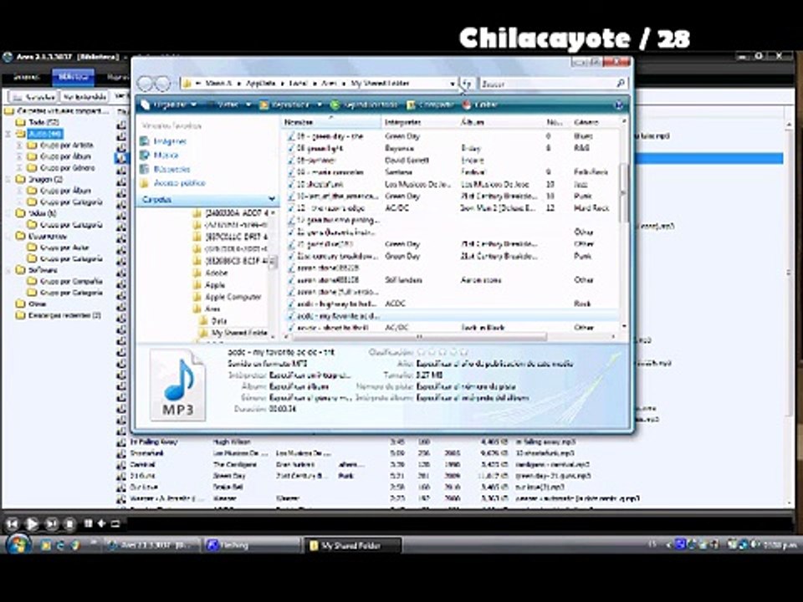Select the 12 - the razors edge file

[x=325, y=208]
